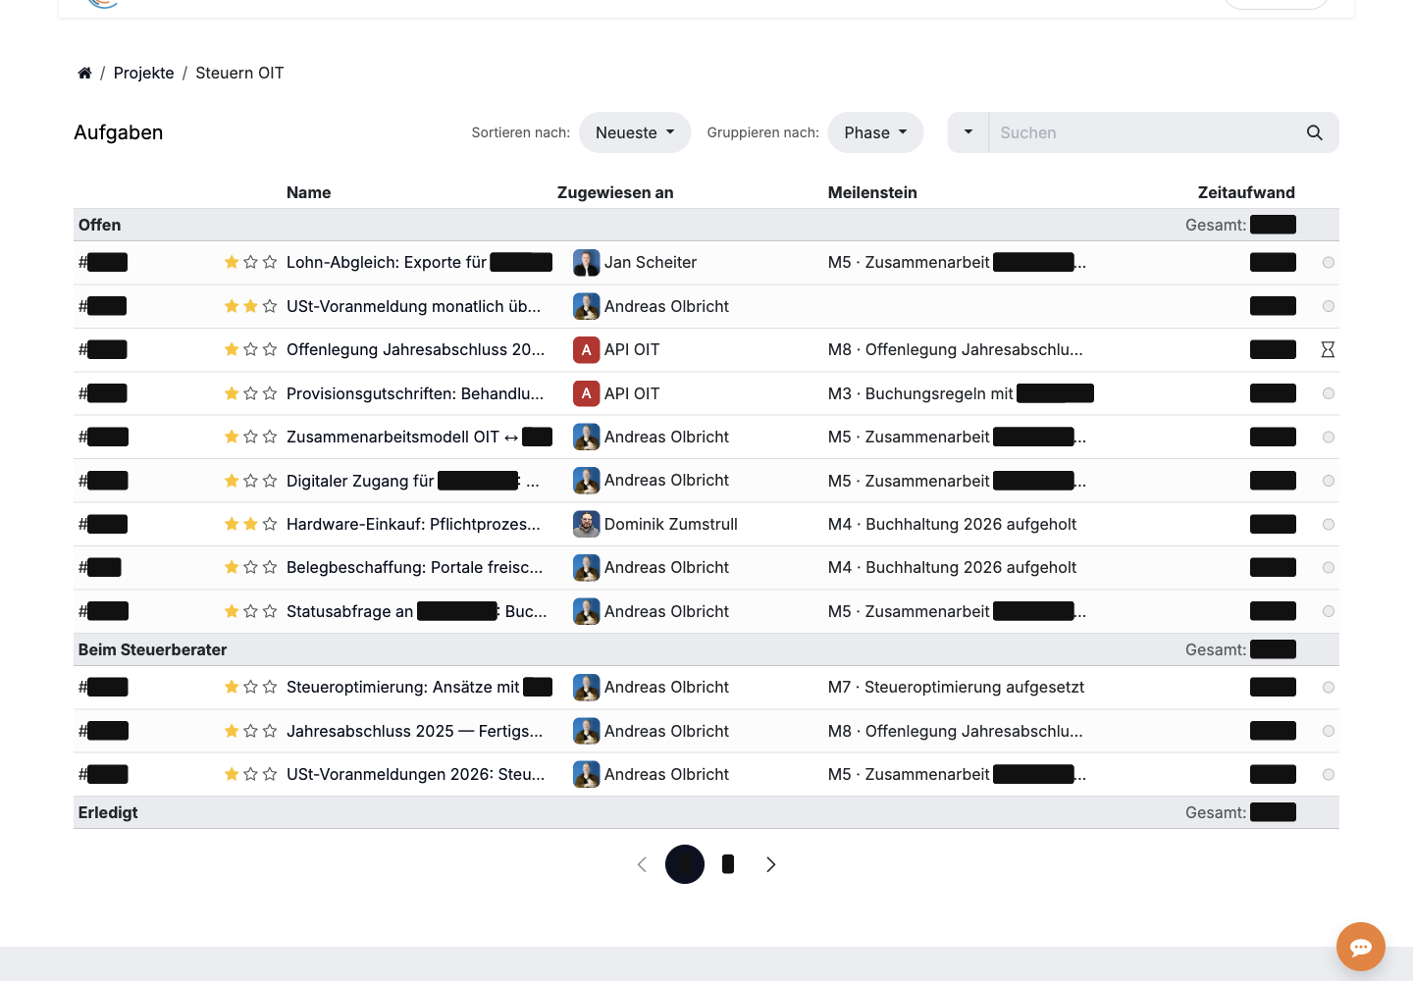This screenshot has height=981, width=1413.
Task: Click the hourglass icon in Offenlegung Jahresabschluss row
Action: click(x=1328, y=349)
